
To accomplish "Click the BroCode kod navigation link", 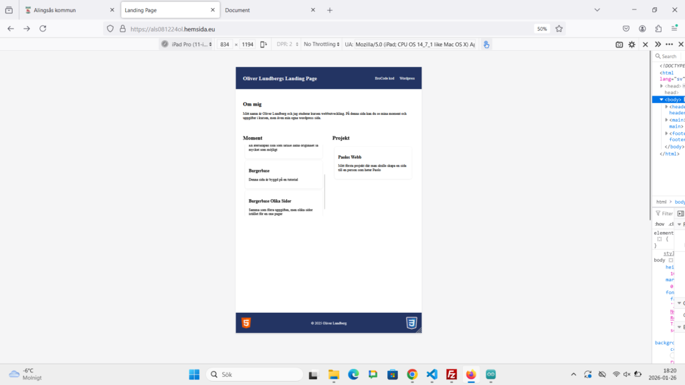I will [384, 79].
